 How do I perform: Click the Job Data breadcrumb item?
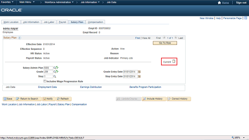pyautogui.click(x=112, y=2)
